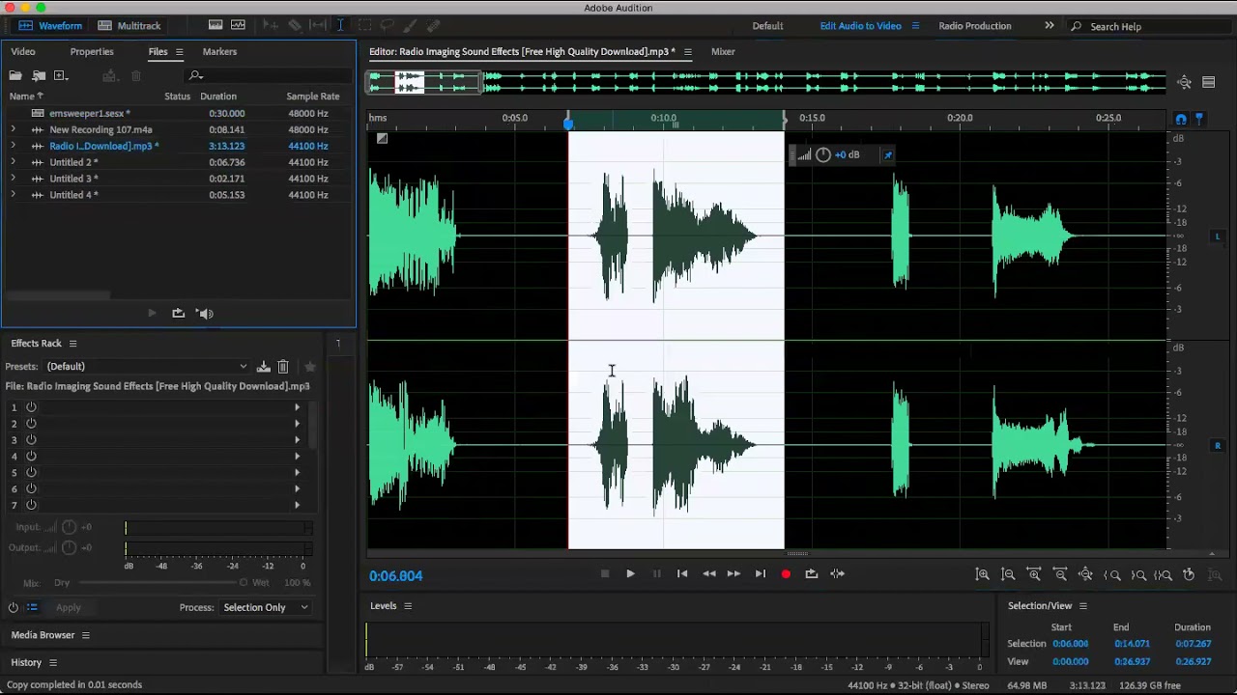Screen dimensions: 1237x695
Task: Sort files by the Duration column
Action: 217,97
